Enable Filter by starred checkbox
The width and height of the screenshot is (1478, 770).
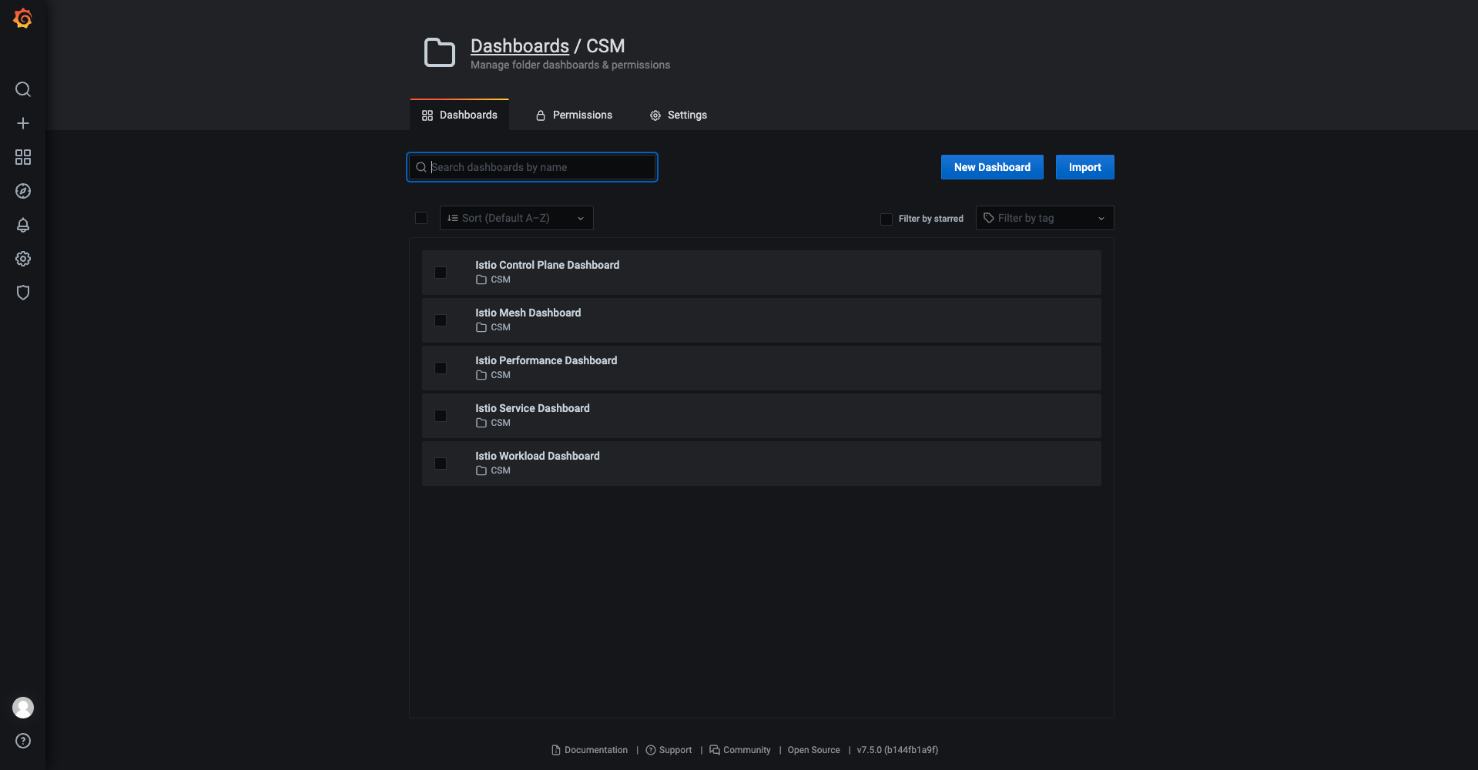886,219
